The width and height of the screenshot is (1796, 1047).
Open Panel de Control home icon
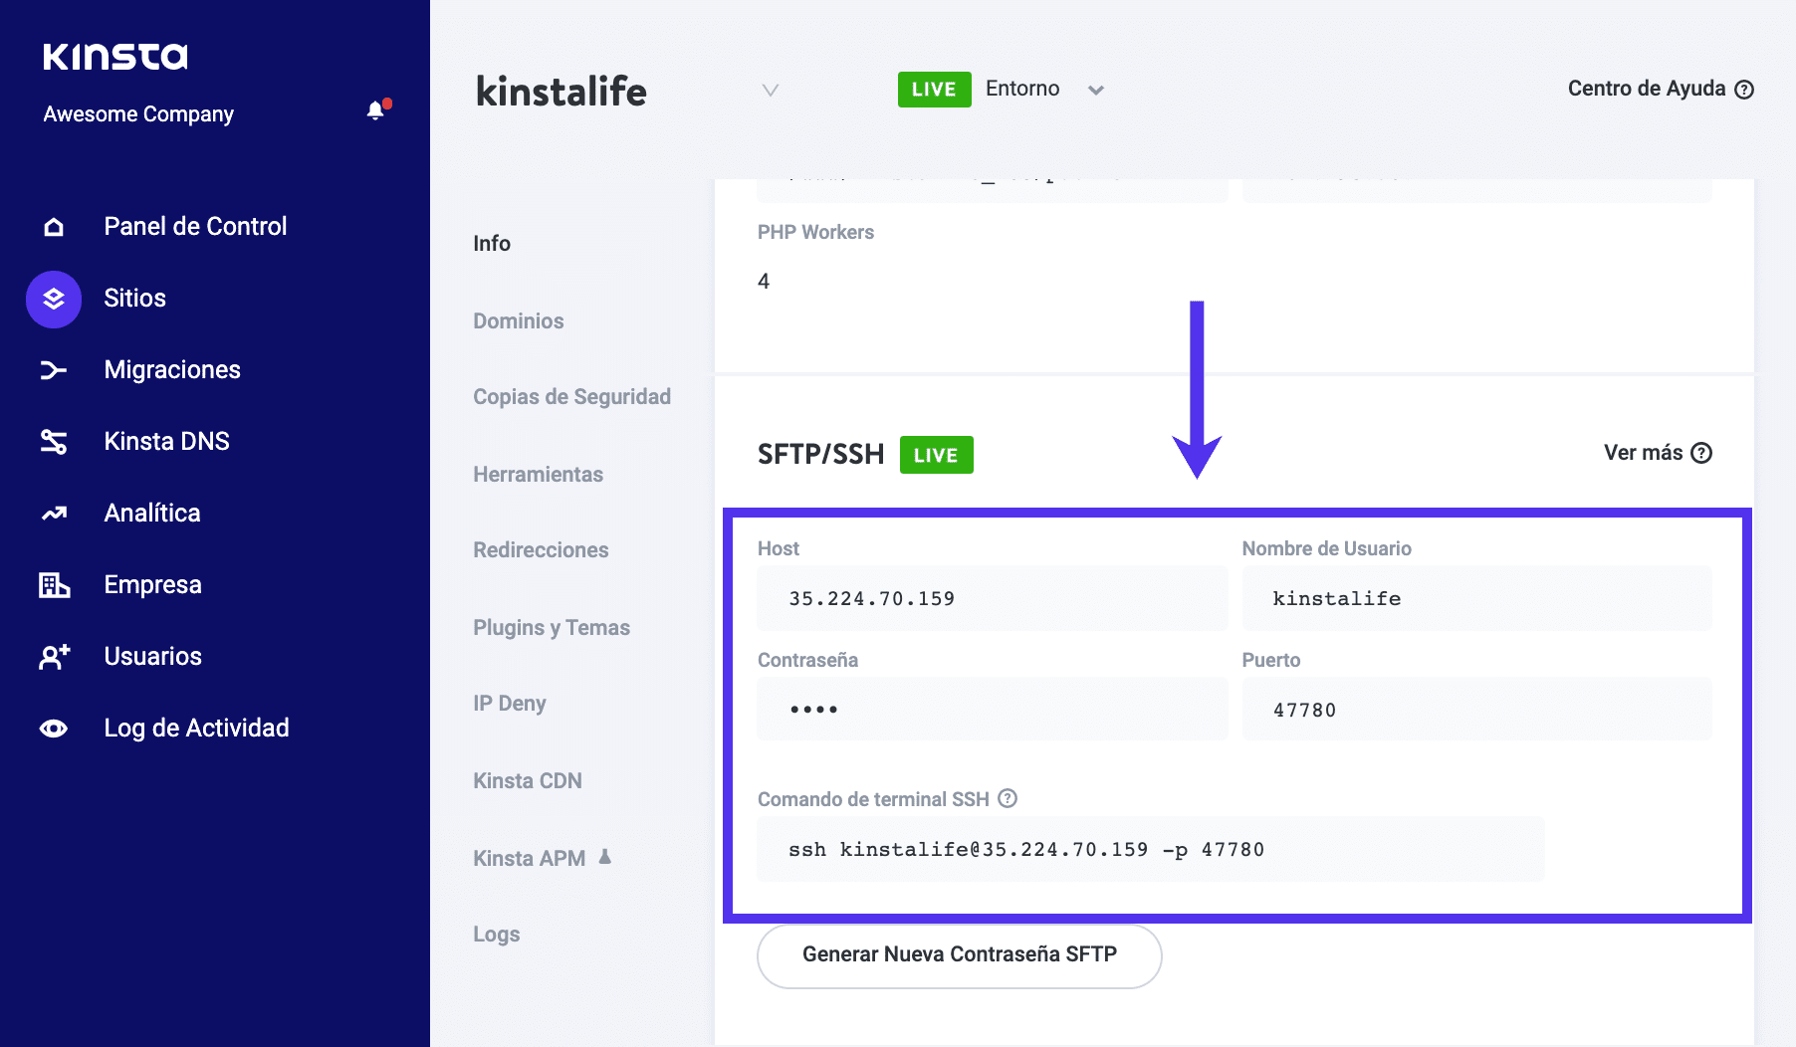(x=54, y=227)
